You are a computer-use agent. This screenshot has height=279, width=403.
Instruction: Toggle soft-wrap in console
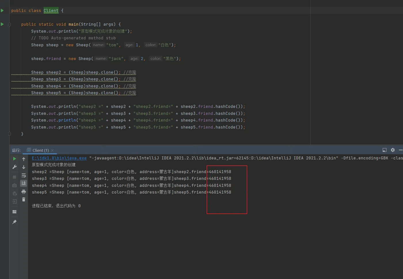click(x=24, y=175)
